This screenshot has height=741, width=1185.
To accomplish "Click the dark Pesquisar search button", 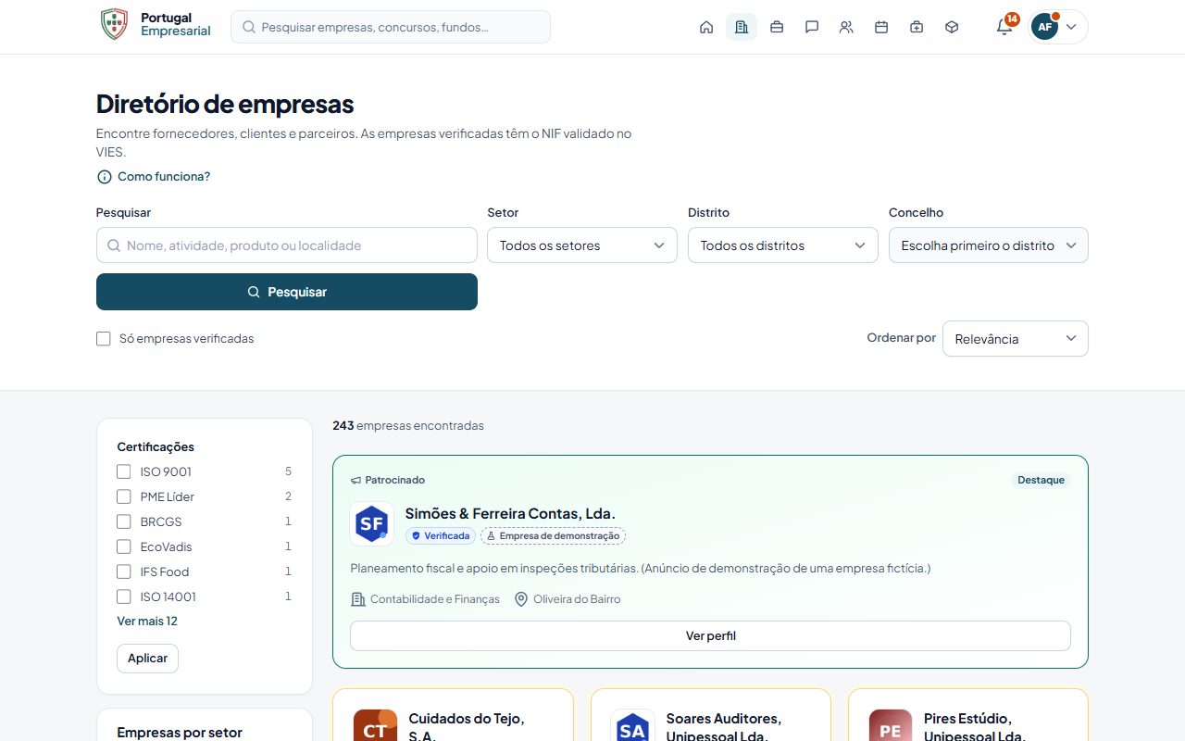I will 287,292.
